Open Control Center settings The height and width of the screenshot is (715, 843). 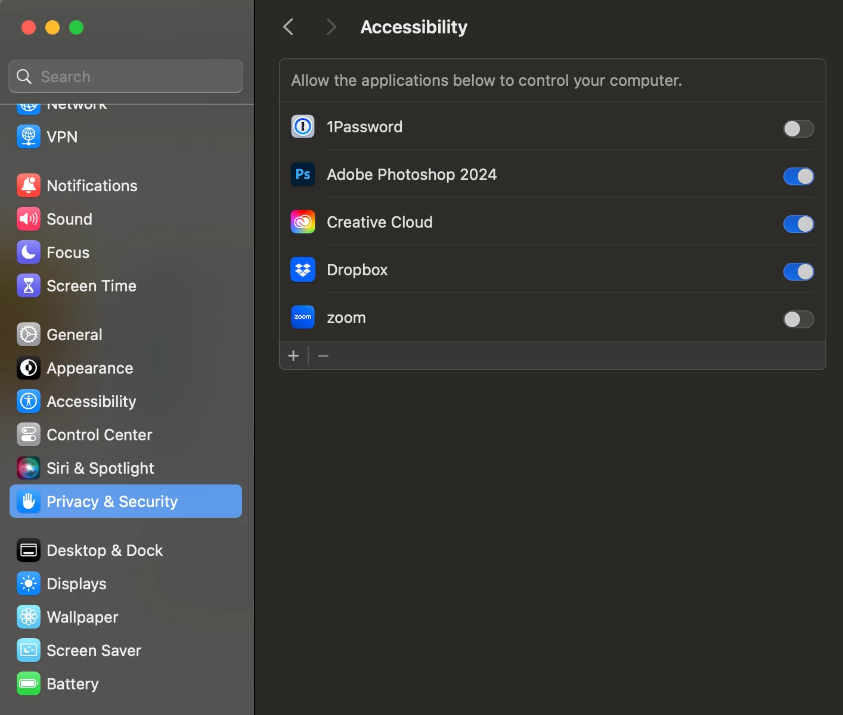tap(126, 434)
